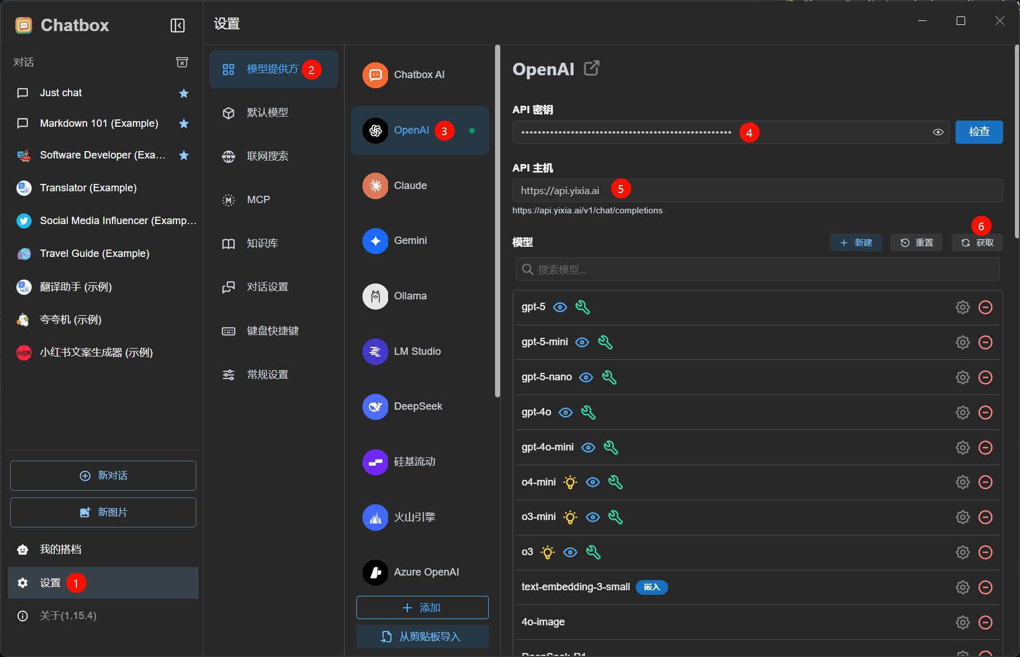Click the tool wrench icon for gpt-5-mini
The image size is (1020, 657).
(x=605, y=342)
